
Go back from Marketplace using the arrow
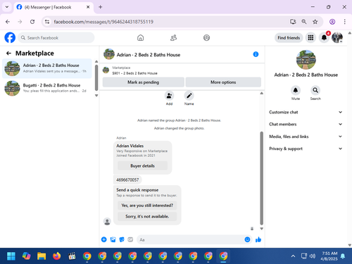pyautogui.click(x=8, y=54)
